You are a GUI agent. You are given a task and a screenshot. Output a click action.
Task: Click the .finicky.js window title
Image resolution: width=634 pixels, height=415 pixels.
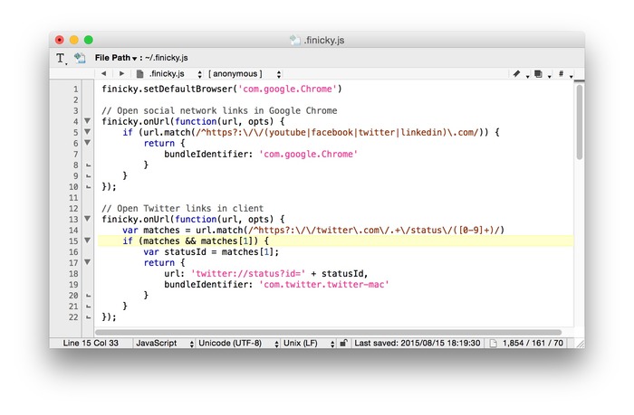tap(324, 40)
